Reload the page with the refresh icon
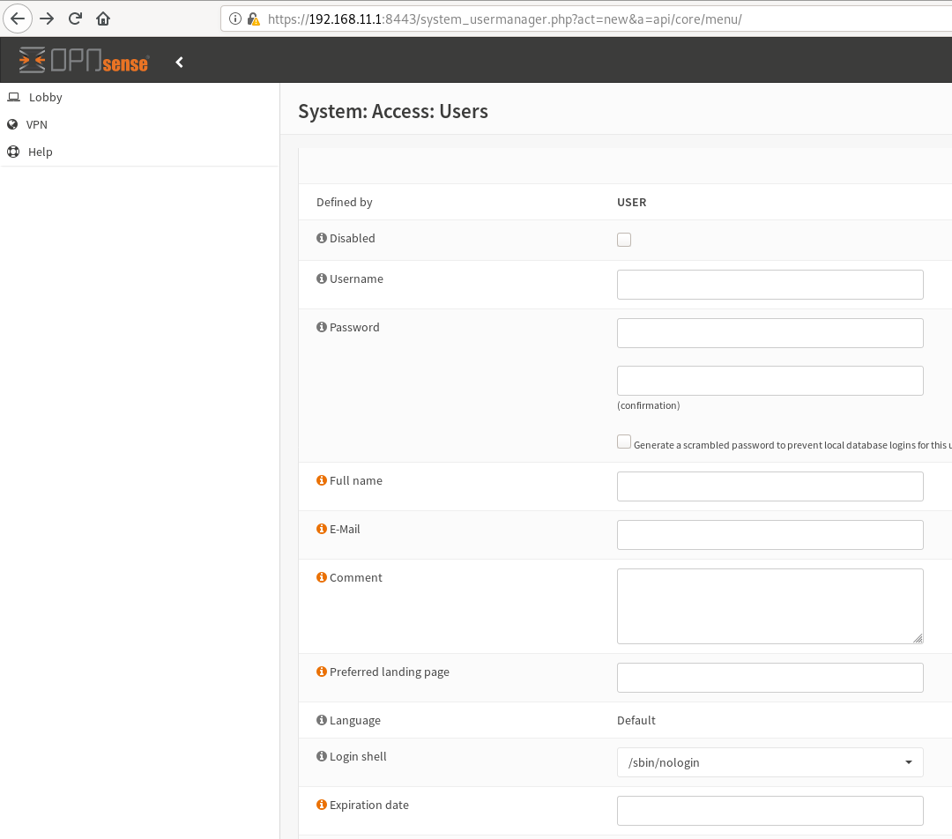Screen dimensions: 952x839 tap(76, 19)
